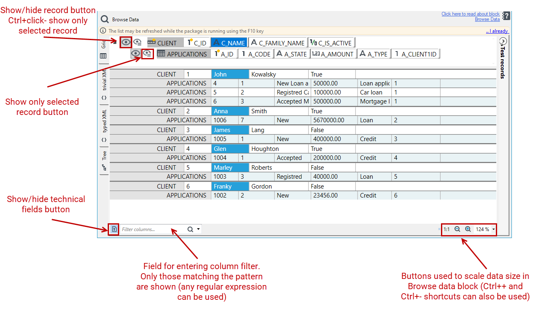Click the zoom out magnifier
536x310 pixels.
pos(457,229)
